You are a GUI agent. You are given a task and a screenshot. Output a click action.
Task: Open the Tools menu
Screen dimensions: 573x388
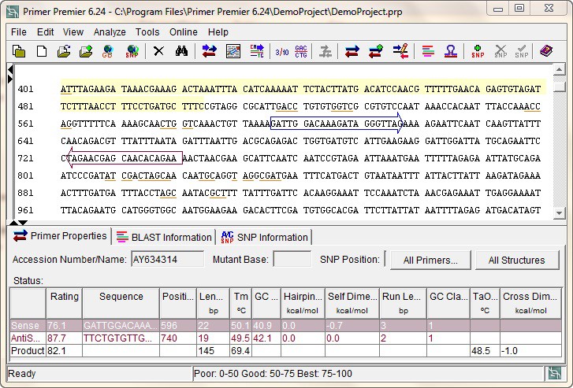(x=147, y=32)
